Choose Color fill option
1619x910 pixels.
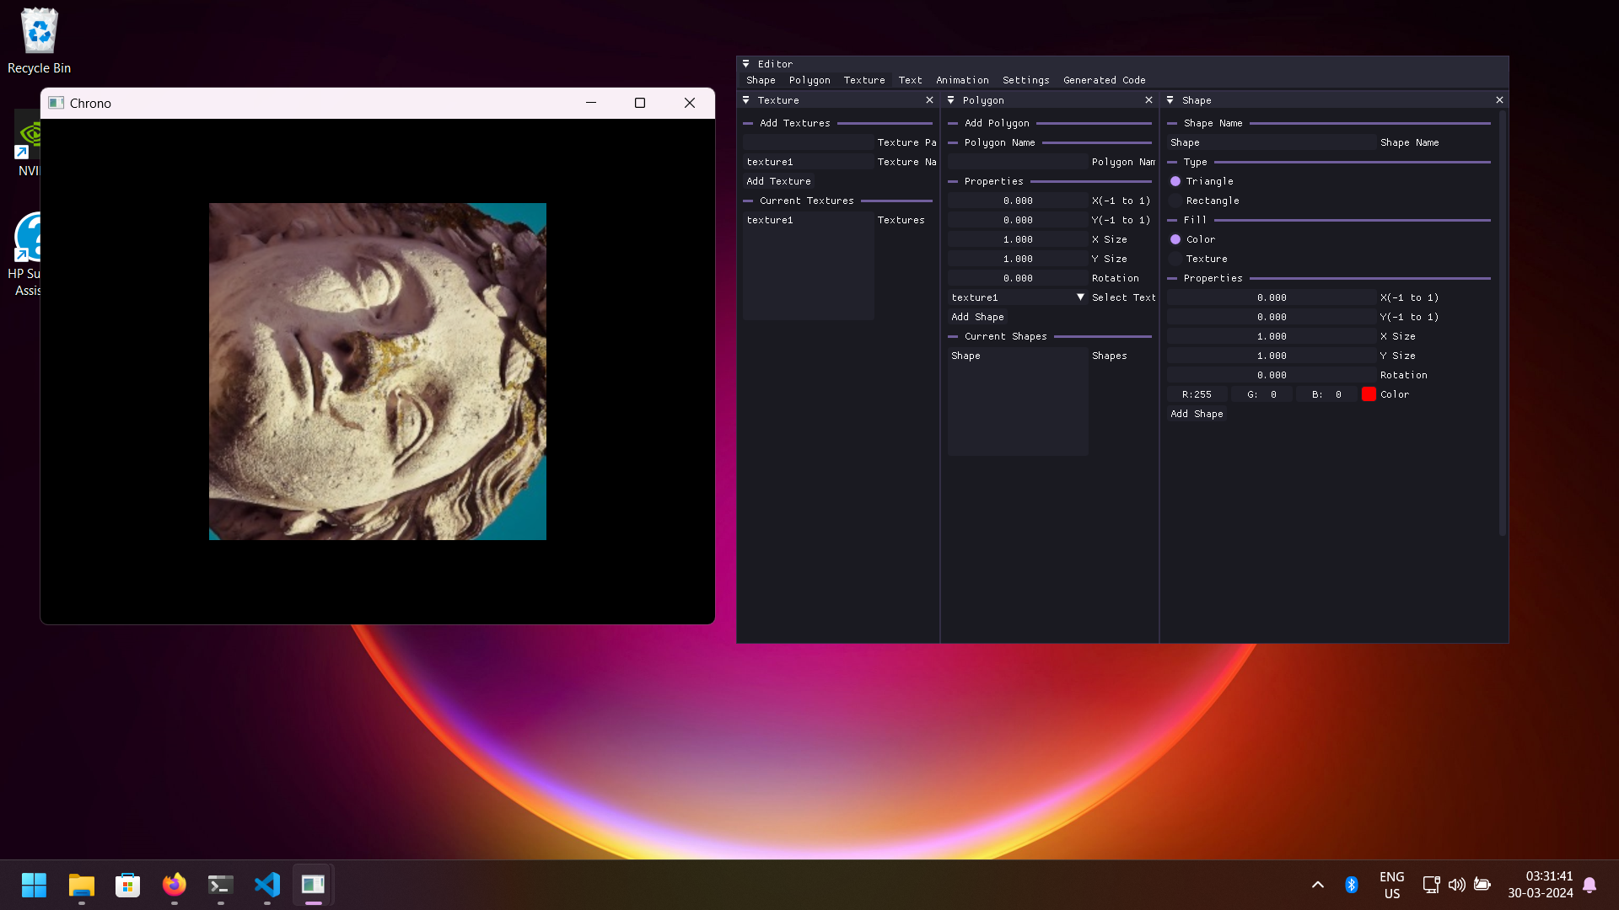[x=1175, y=239]
